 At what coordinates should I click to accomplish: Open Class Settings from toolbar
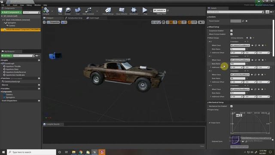click(108, 11)
